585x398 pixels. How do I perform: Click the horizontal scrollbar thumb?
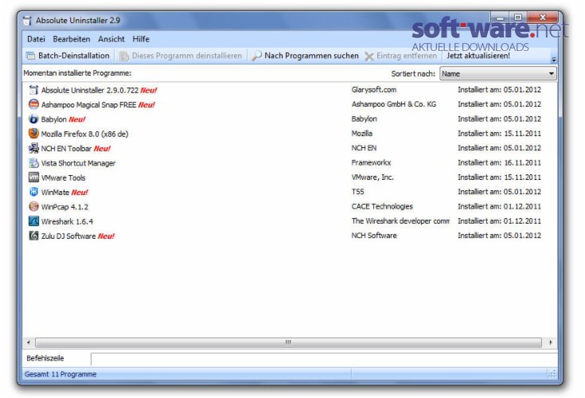coord(288,342)
